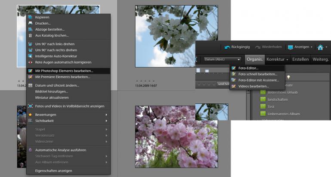Click the Rückgängig undo arrow icon
The height and width of the screenshot is (177, 331).
coord(227,47)
